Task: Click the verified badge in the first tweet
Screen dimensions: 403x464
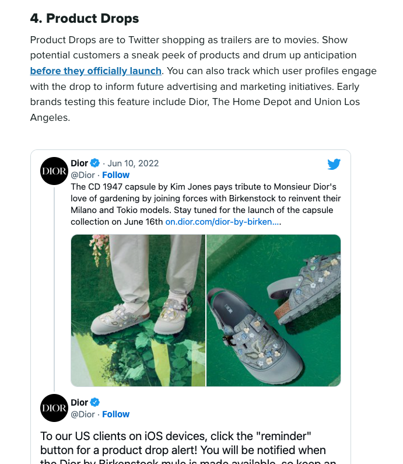Action: pos(95,163)
